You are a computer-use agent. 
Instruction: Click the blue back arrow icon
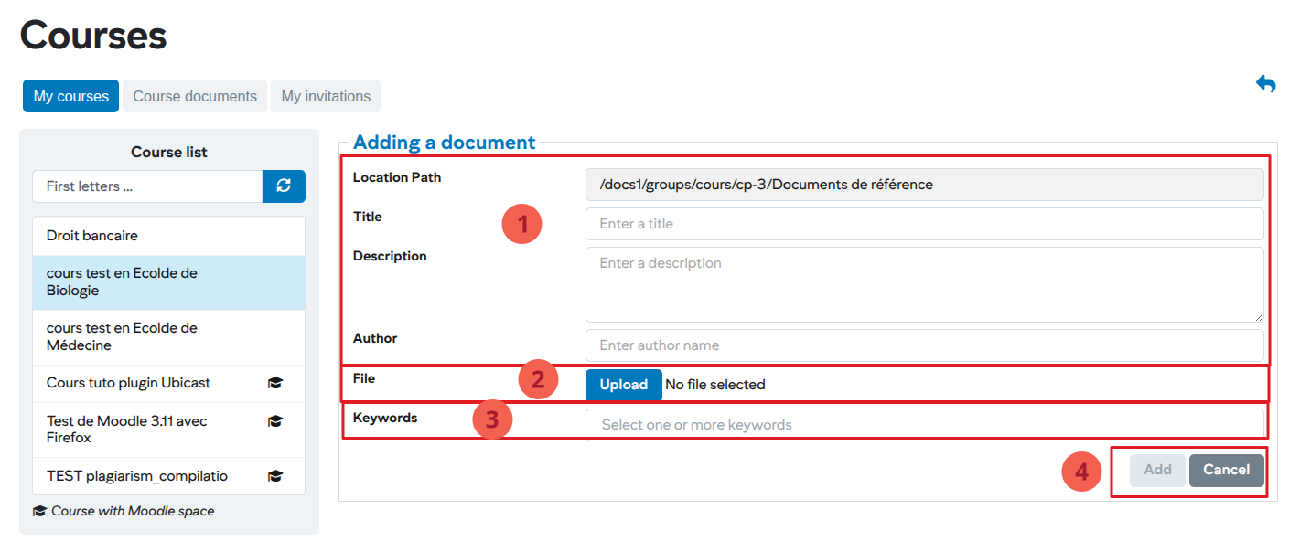1266,84
